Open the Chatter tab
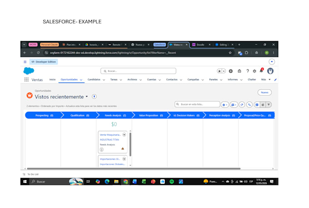The image size is (309, 208). click(252, 80)
